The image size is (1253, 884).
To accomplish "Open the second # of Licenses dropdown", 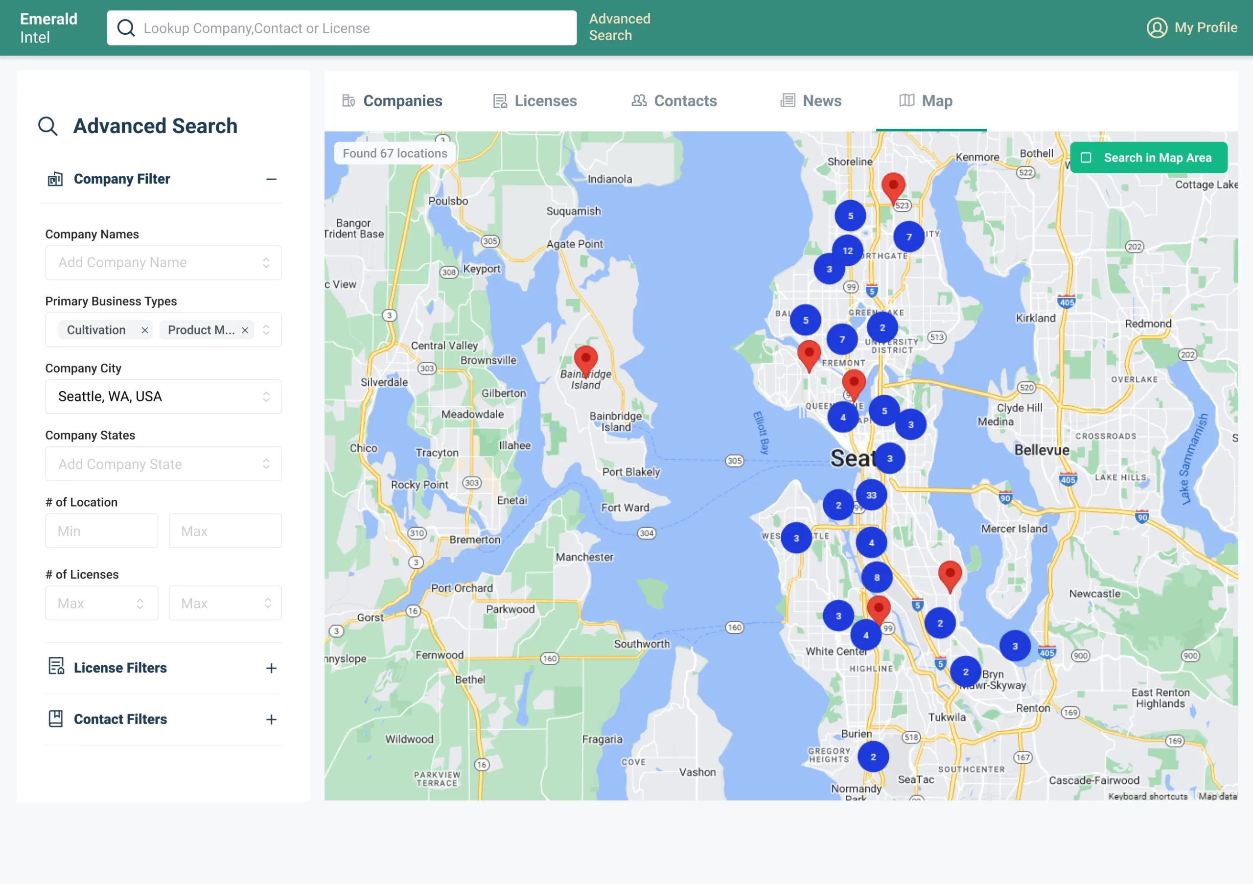I will [x=225, y=603].
